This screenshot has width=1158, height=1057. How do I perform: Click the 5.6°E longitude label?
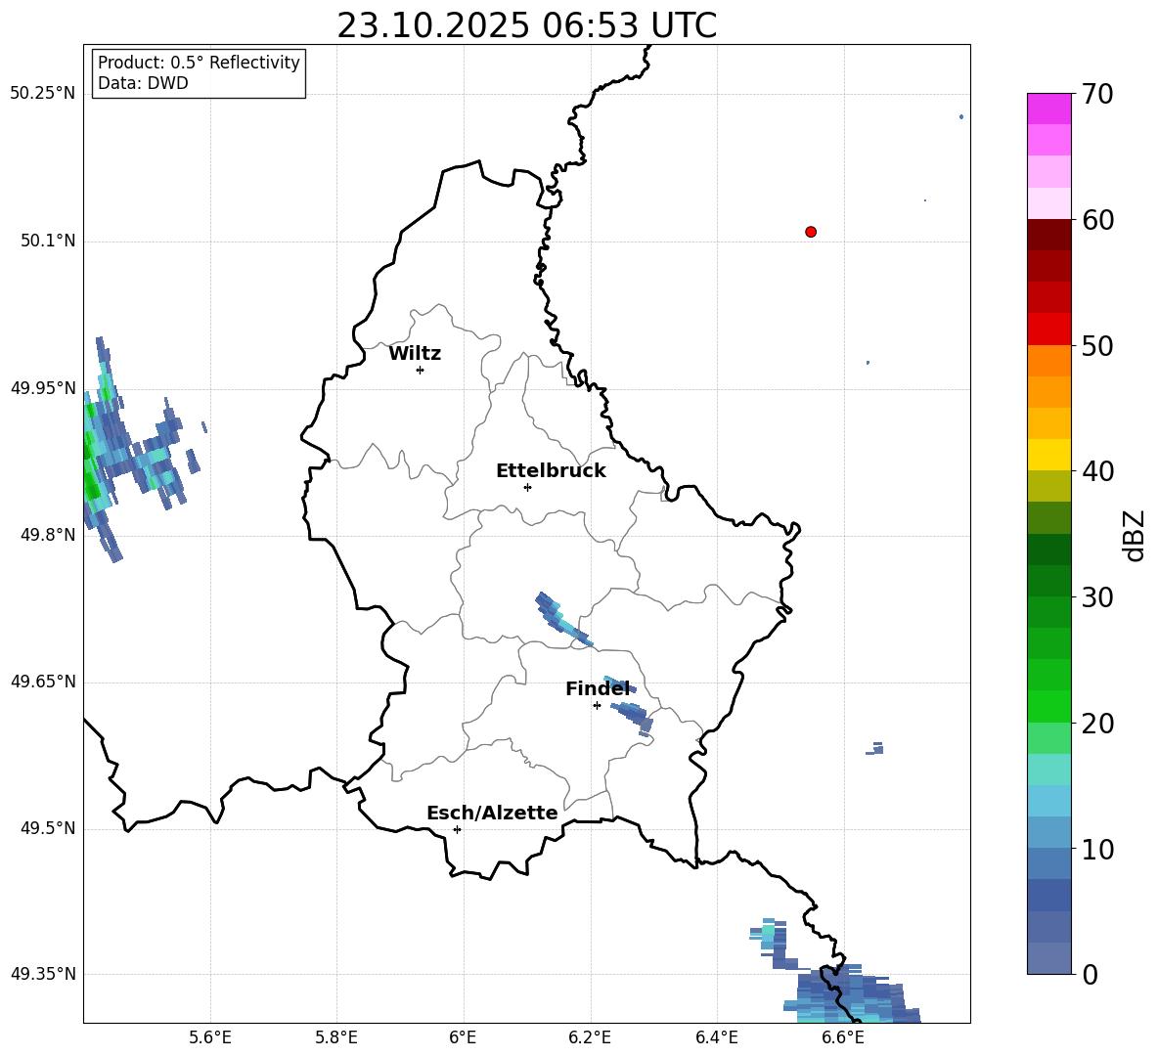(x=210, y=1038)
